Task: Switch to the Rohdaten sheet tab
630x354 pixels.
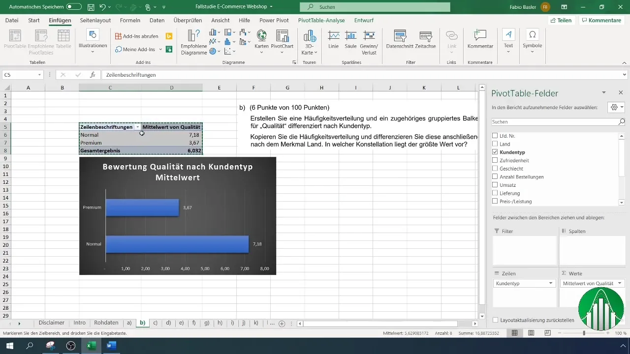Action: coord(106,323)
